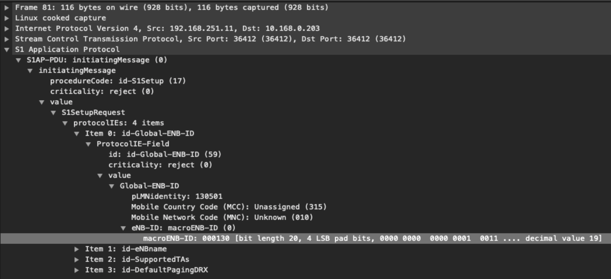Collapse the ProtocolIE-Field node

pyautogui.click(x=89, y=144)
